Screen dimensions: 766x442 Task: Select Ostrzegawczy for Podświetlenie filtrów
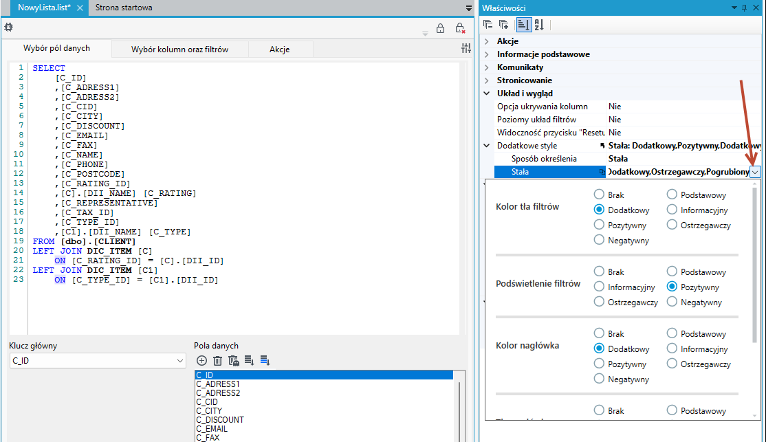tap(626, 302)
